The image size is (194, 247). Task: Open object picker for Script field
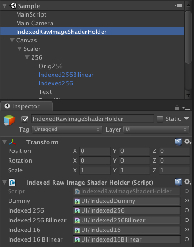[x=186, y=191]
